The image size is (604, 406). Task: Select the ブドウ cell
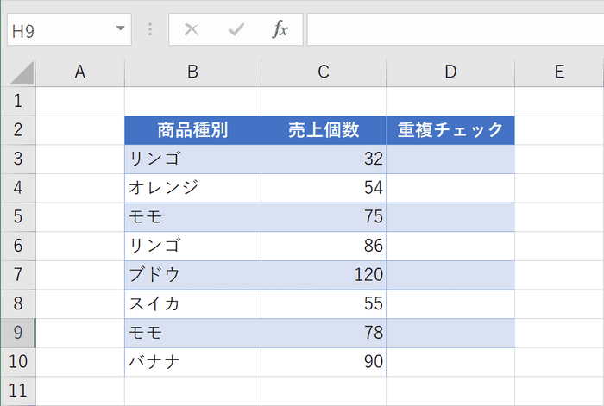[192, 275]
